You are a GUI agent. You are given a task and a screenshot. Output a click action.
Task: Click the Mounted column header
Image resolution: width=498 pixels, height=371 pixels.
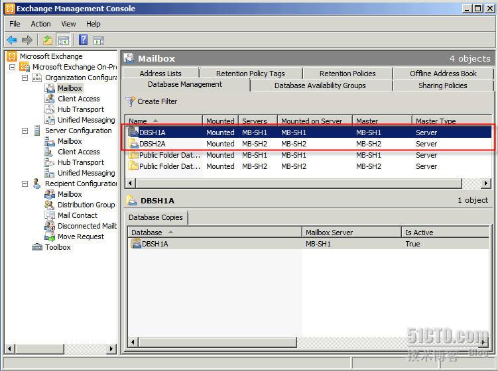pyautogui.click(x=220, y=121)
